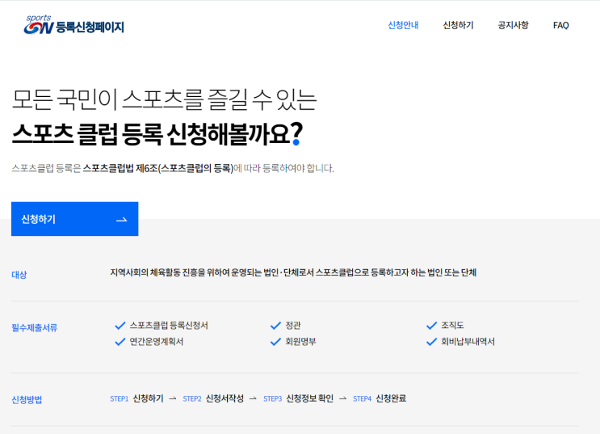Click the checkmark beside 정관
The width and height of the screenshot is (600, 434).
pos(275,326)
